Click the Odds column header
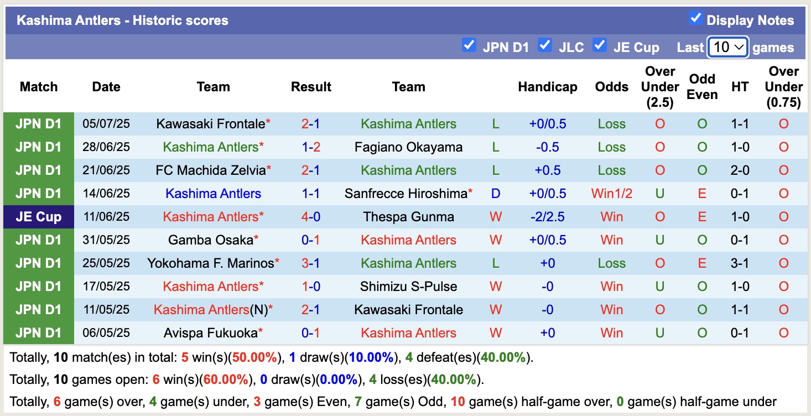Image resolution: width=811 pixels, height=416 pixels. point(611,87)
